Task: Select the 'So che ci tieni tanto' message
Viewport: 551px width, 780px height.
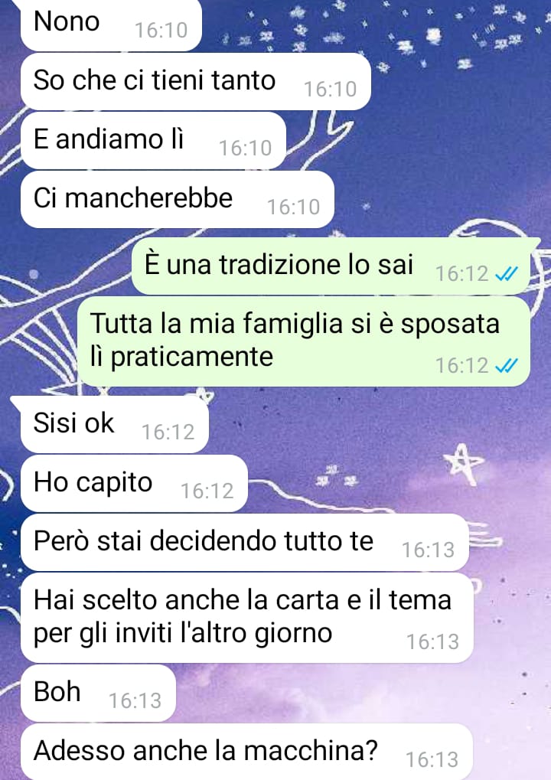Action: [x=196, y=82]
